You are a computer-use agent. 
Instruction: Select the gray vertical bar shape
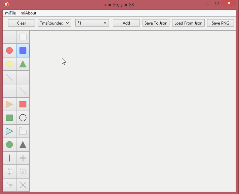(9, 158)
